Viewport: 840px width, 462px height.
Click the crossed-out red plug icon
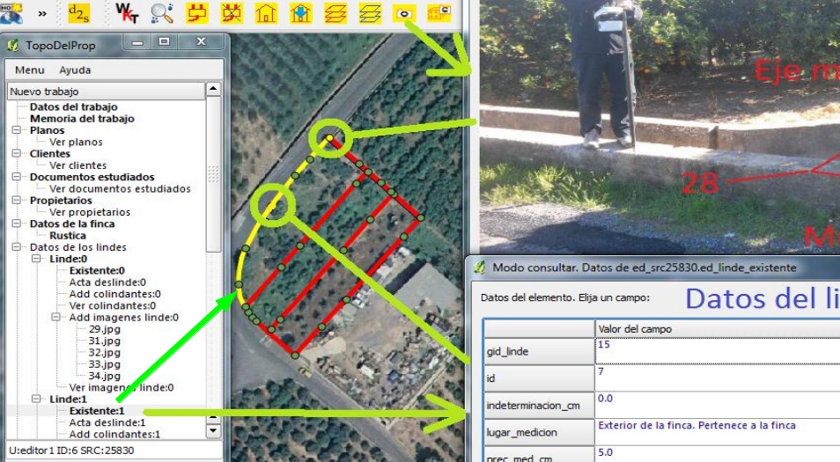click(x=231, y=12)
